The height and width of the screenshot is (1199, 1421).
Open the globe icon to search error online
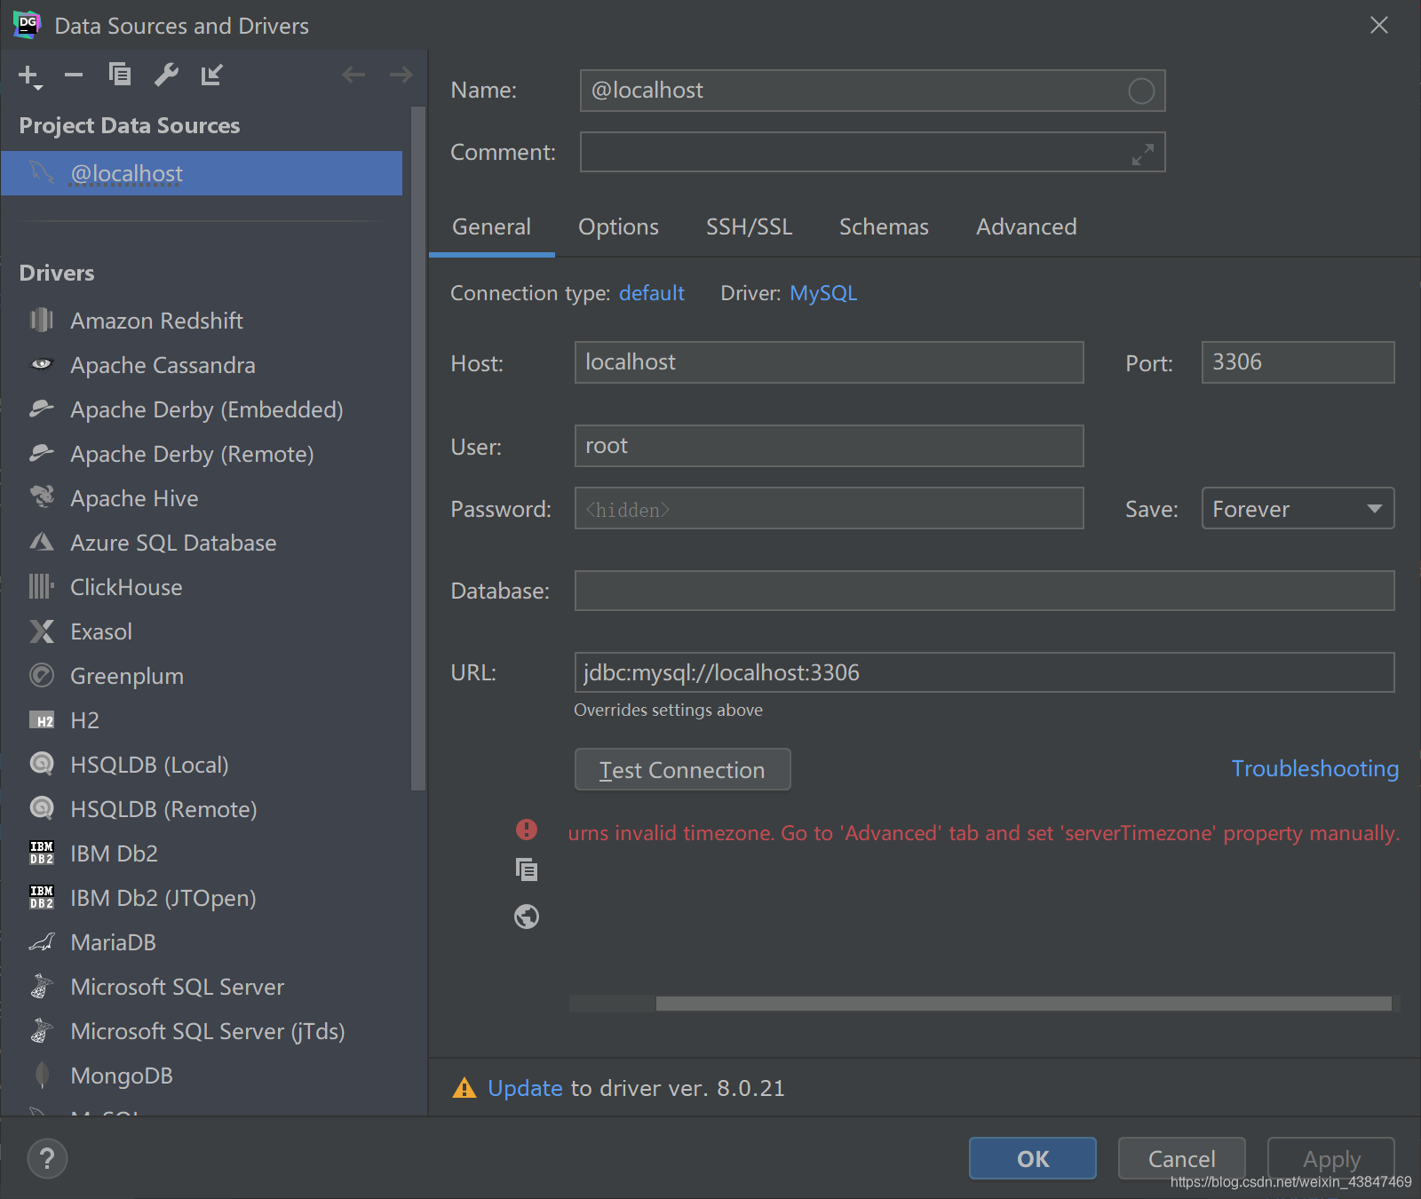527,916
